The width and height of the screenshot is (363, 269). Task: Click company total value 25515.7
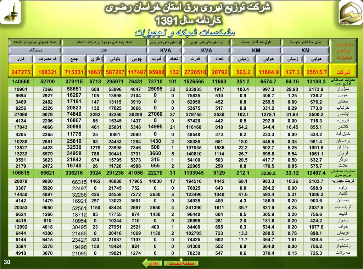click(316, 72)
